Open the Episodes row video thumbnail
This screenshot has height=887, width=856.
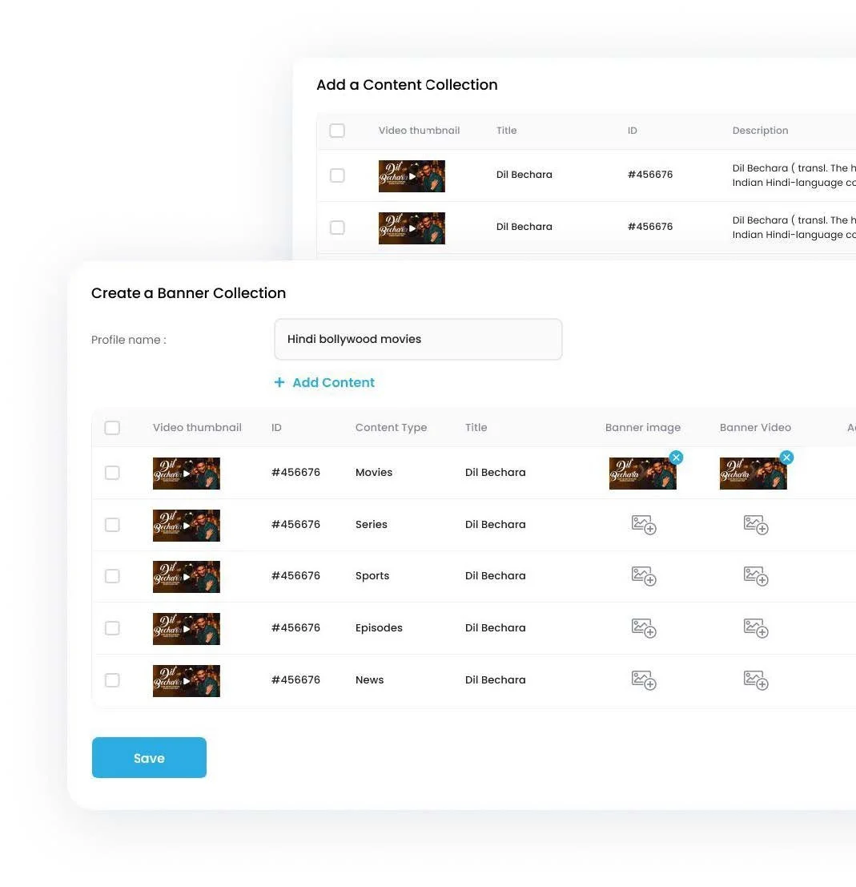point(186,629)
